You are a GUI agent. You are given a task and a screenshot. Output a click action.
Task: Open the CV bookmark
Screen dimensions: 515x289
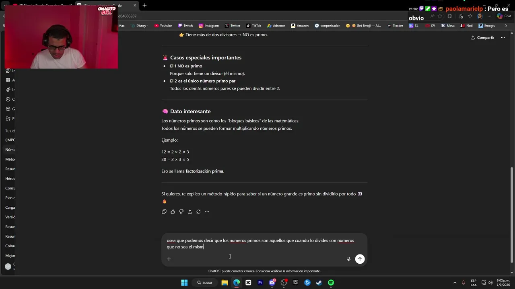(x=430, y=26)
